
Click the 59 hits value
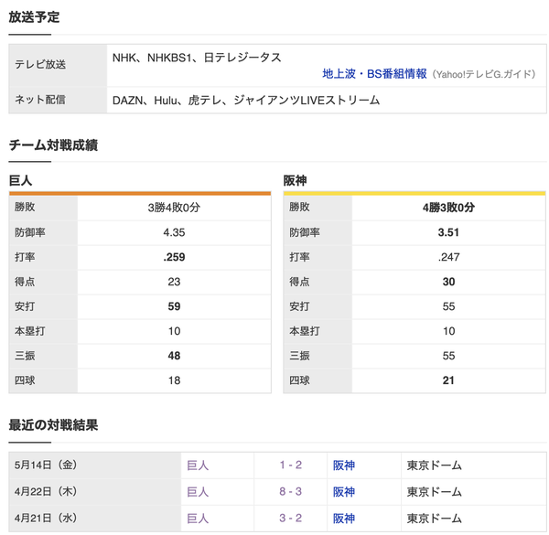tap(174, 306)
